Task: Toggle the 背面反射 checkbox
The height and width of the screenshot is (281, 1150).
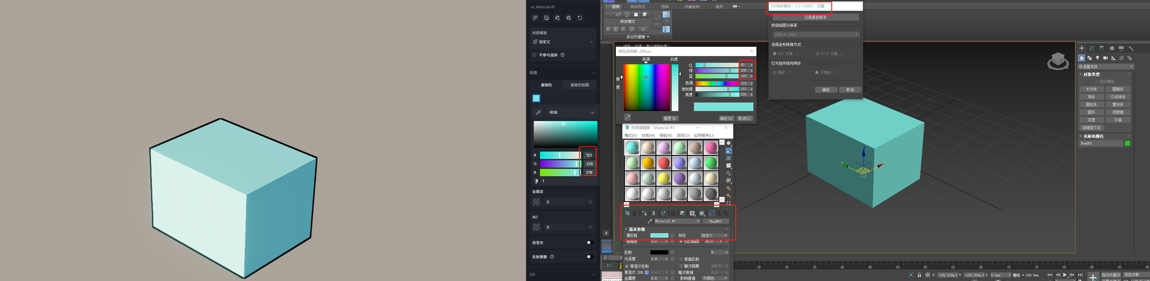Action: tap(681, 259)
